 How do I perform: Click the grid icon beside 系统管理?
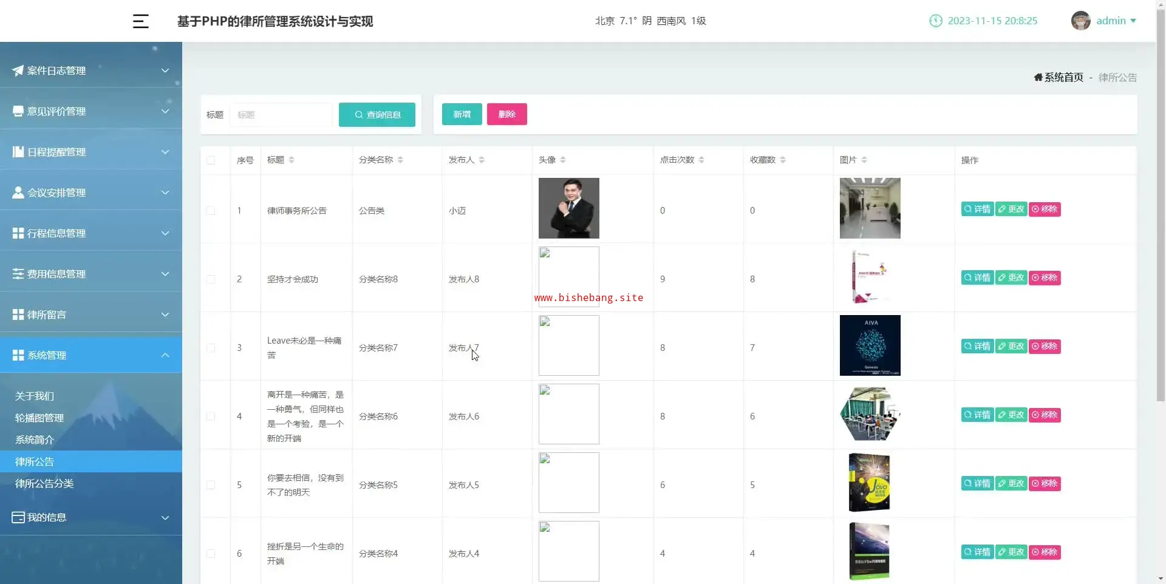pyautogui.click(x=18, y=355)
